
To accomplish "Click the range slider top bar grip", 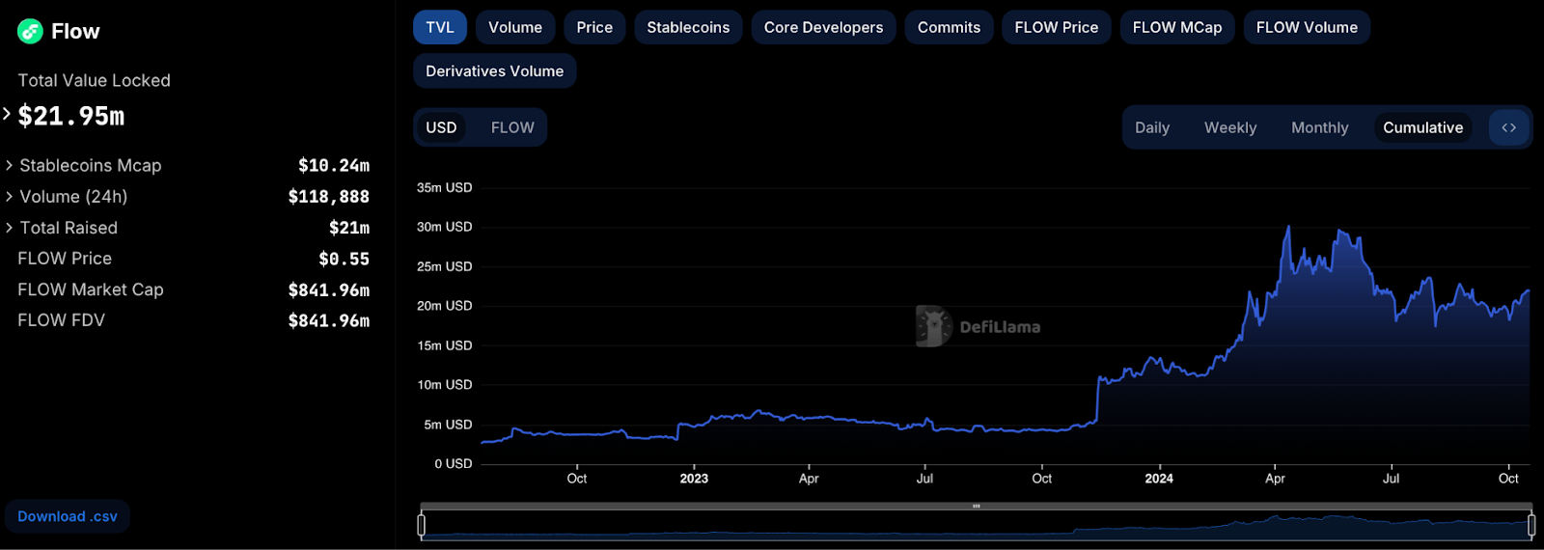I will pos(976,506).
